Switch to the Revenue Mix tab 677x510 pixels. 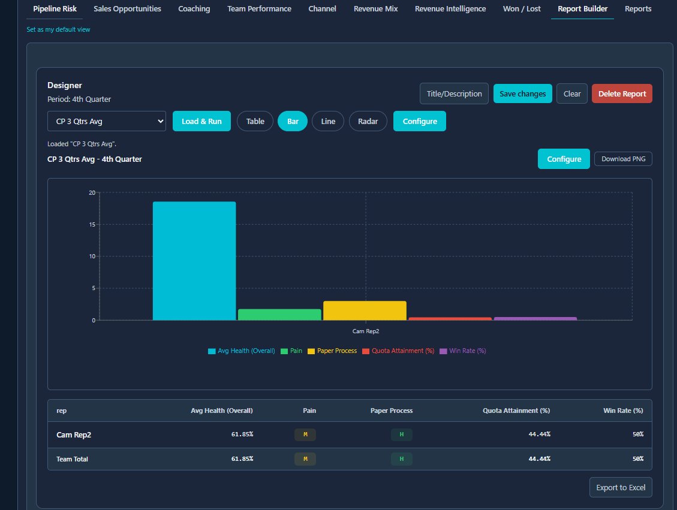point(375,9)
